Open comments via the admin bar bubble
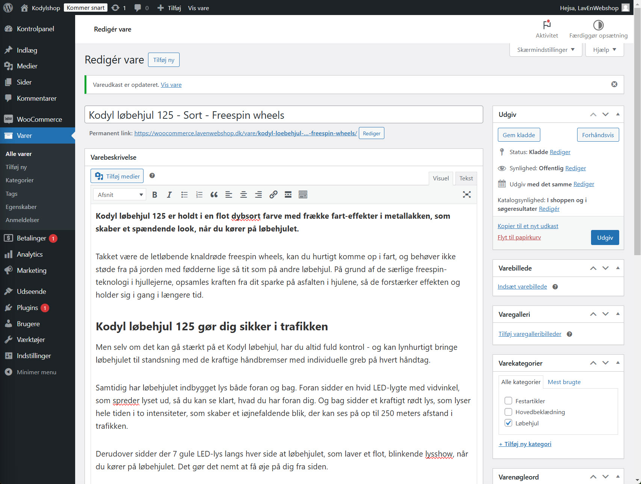Image resolution: width=641 pixels, height=484 pixels. pos(138,8)
